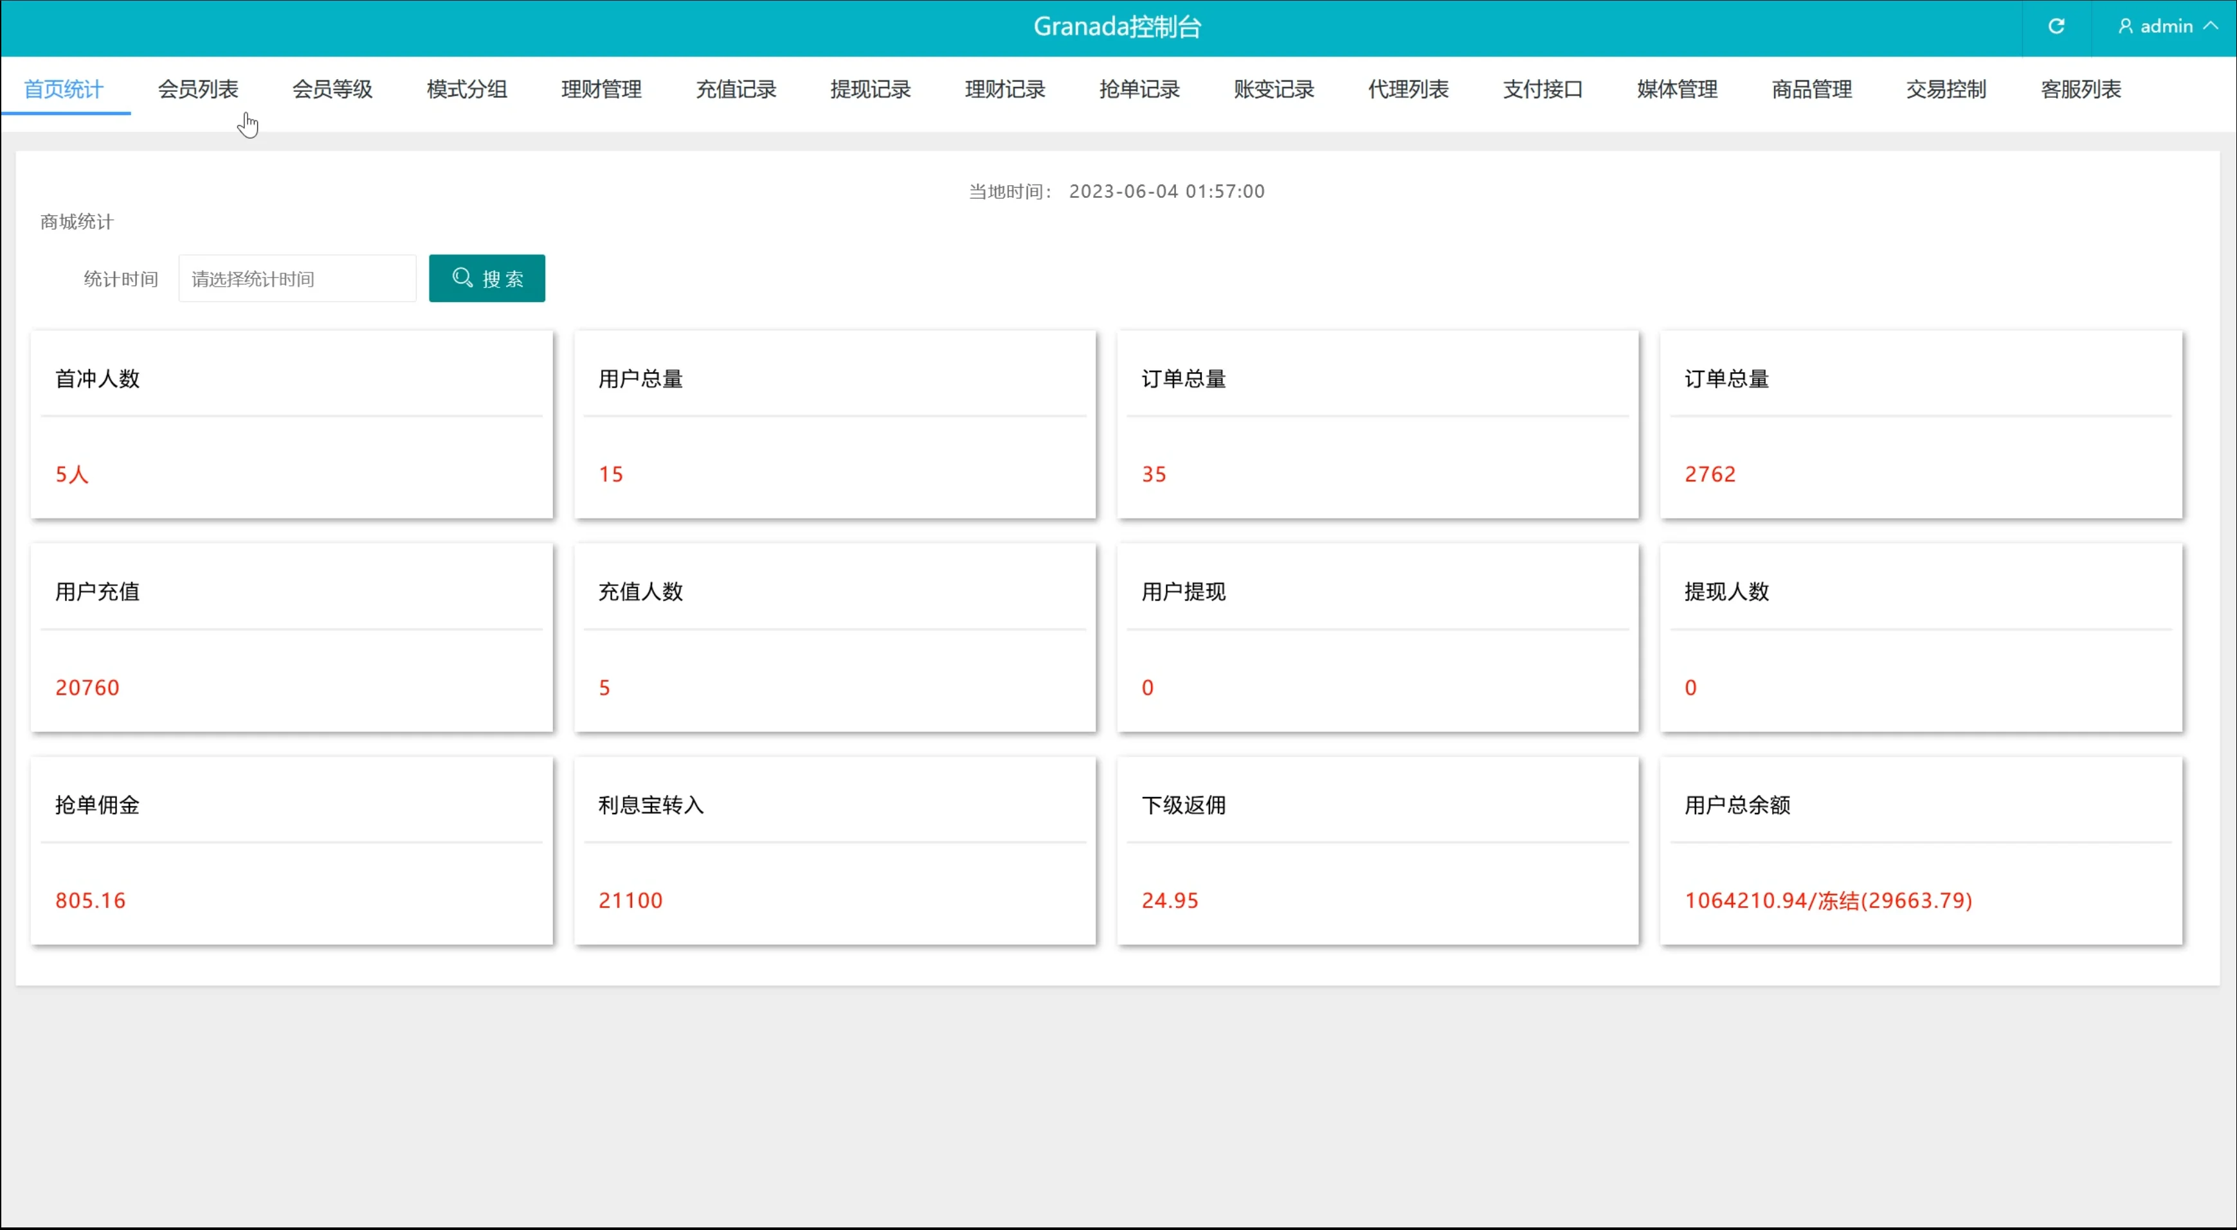
Task: Switch to the 提现记录 tab
Action: (x=870, y=89)
